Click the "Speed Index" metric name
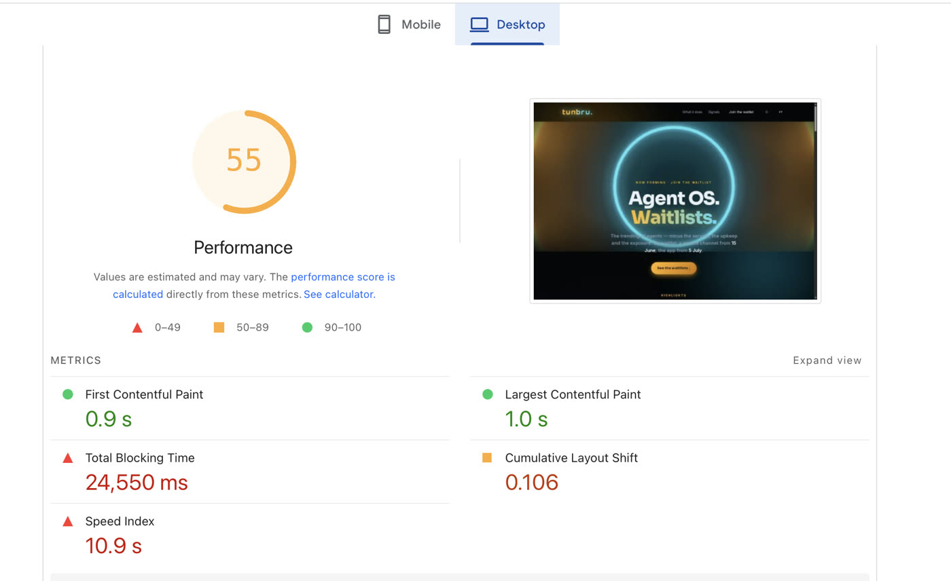 [120, 521]
